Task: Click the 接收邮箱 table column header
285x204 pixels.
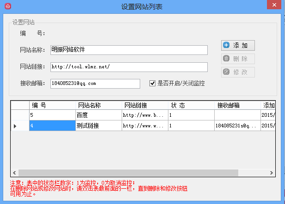Action: click(x=237, y=105)
